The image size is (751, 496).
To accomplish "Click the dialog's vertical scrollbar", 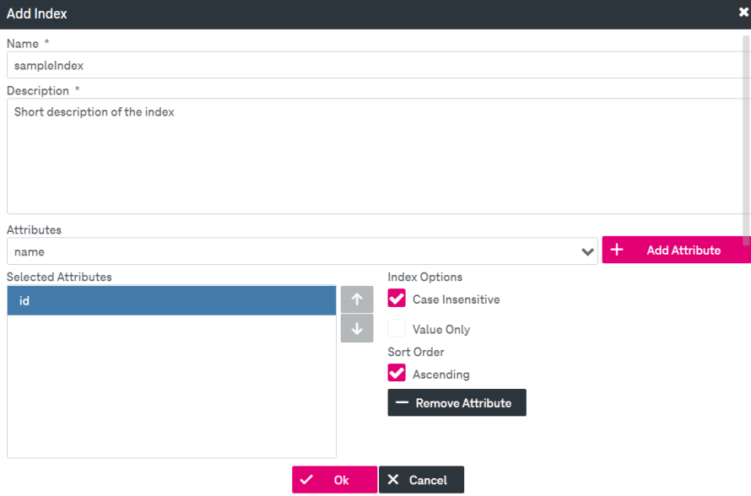I will pos(746,141).
